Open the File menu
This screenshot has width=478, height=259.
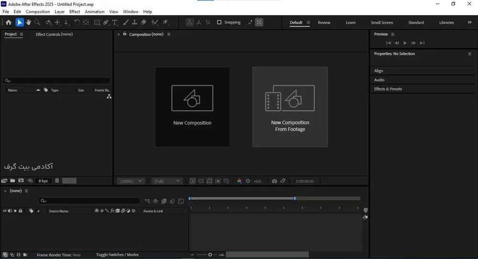[6, 11]
